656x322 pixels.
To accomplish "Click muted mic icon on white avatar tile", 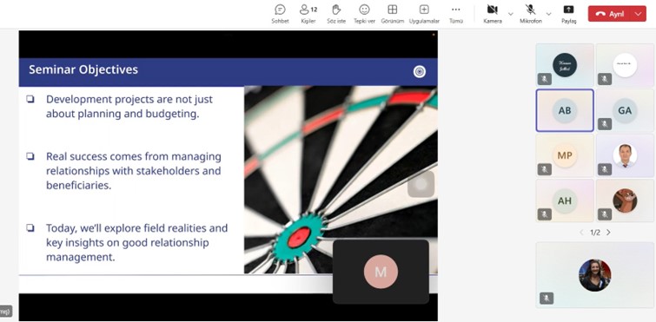I will 605,79.
